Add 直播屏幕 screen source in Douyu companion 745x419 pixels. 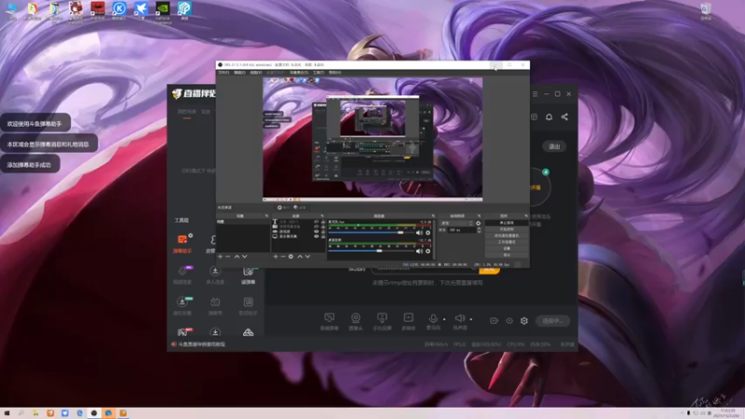point(329,321)
